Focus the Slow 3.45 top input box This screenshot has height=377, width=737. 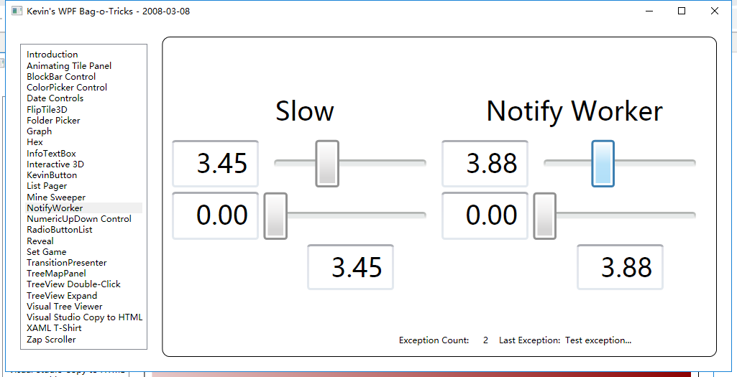[216, 164]
